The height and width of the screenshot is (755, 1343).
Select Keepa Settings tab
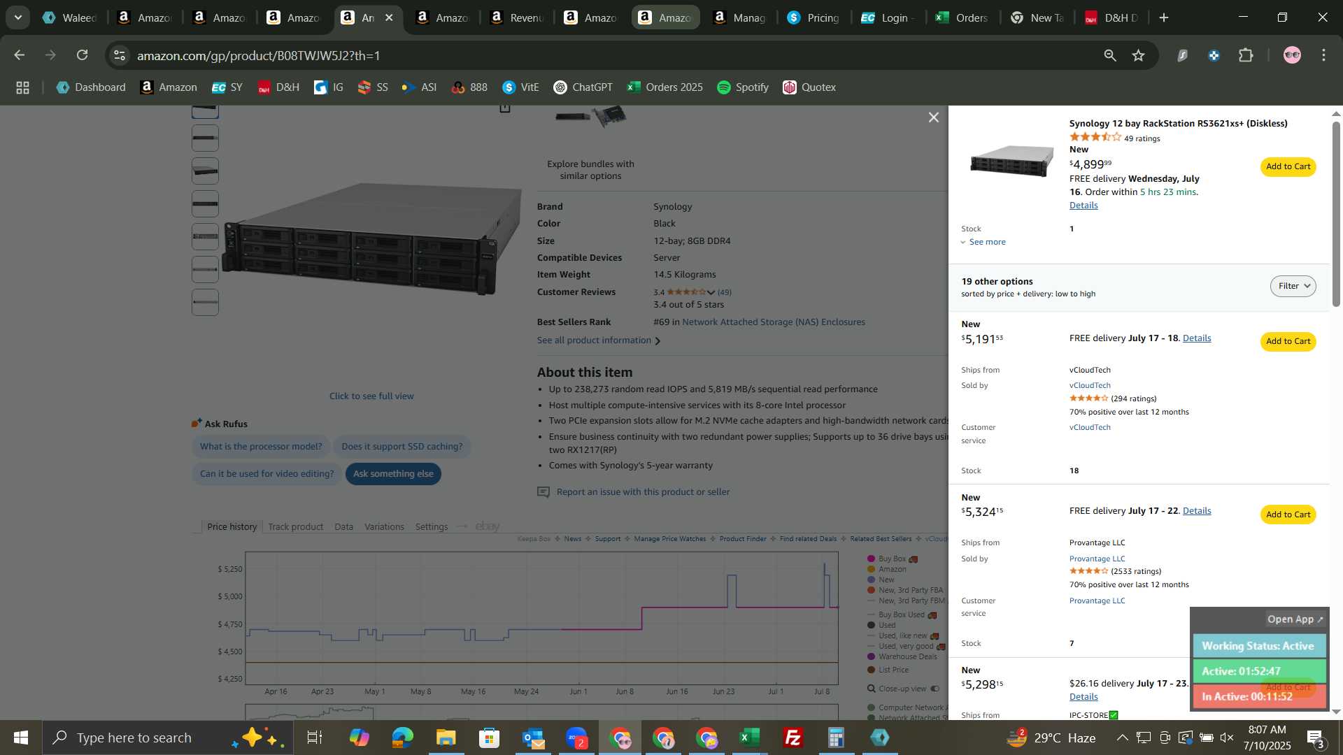coord(431,527)
